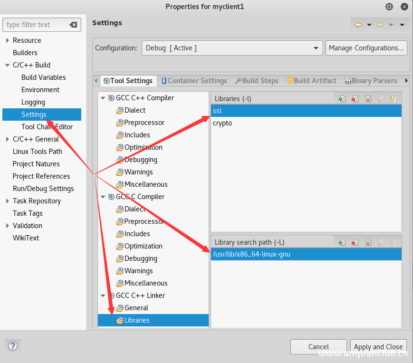Delete the /usr/lib/x86_64-linux-gnu search path
Image resolution: width=413 pixels, height=363 pixels.
[355, 242]
